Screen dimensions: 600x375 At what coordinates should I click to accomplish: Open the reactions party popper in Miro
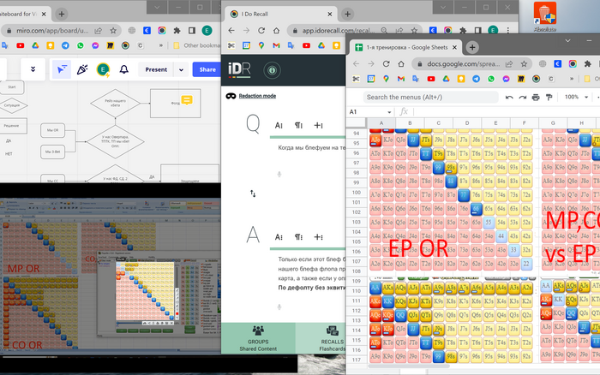(x=82, y=69)
